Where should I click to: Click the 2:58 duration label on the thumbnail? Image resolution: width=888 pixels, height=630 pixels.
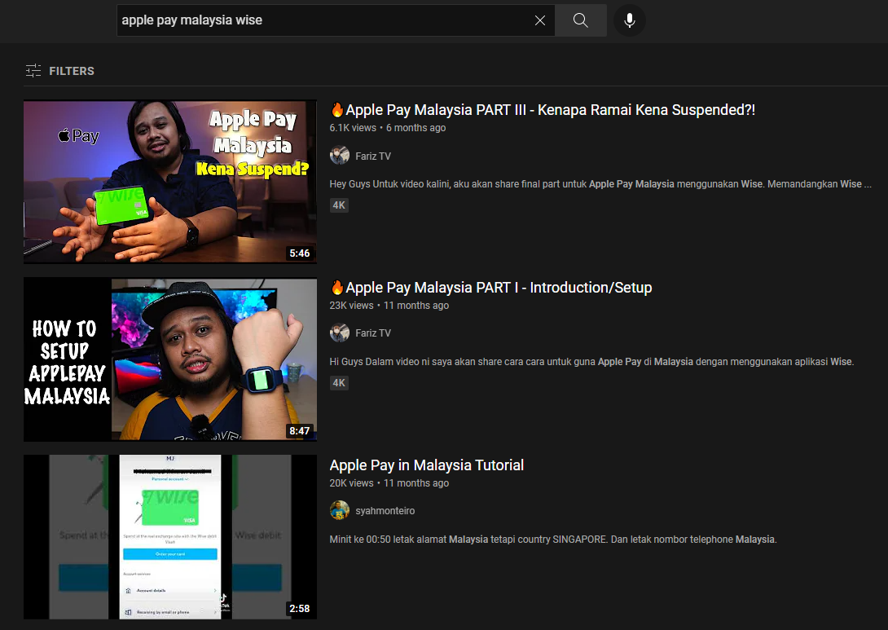tap(300, 609)
